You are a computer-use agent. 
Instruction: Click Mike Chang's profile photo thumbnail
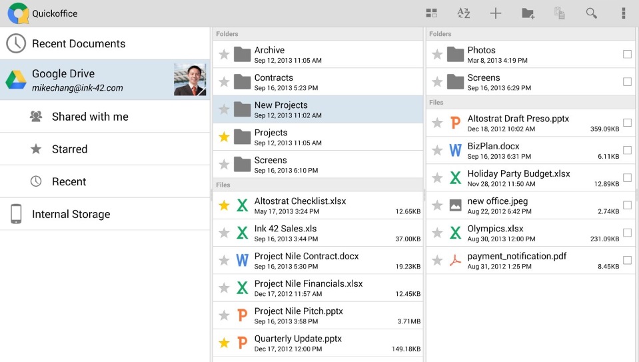(x=190, y=80)
